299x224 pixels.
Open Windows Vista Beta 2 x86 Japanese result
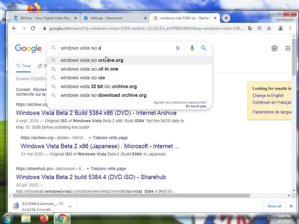click(x=100, y=146)
